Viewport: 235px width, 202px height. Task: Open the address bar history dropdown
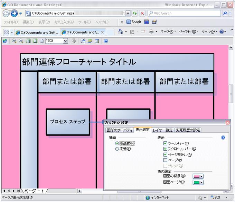[x=128, y=14]
